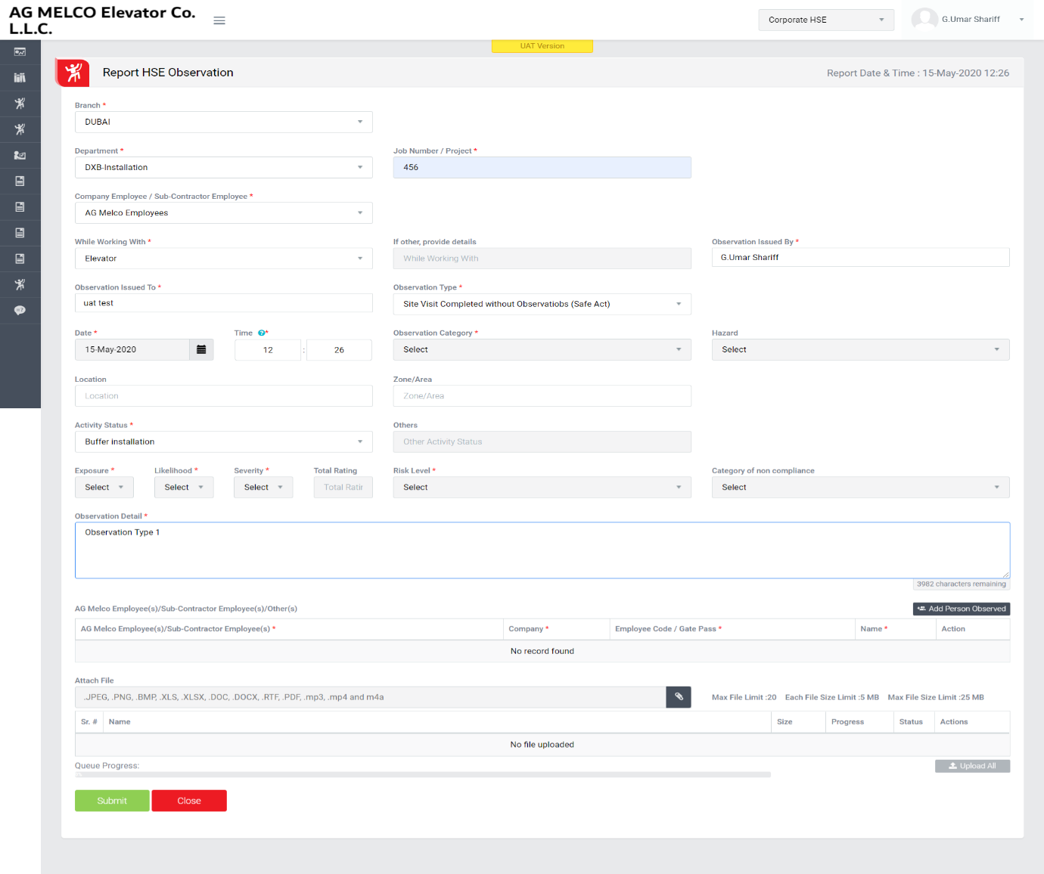Click the Date field showing 15-May-2020
Screen dimensions: 1044x874
click(x=132, y=349)
